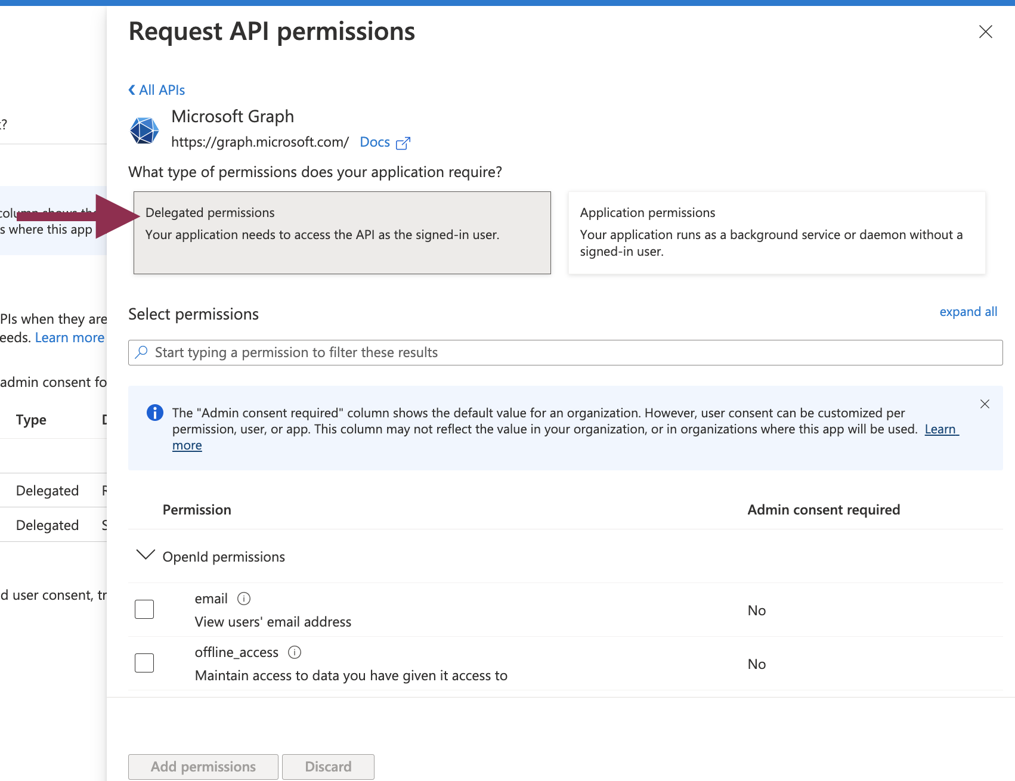Go back to All APIs
Screen dimensions: 1015x781
(161, 89)
